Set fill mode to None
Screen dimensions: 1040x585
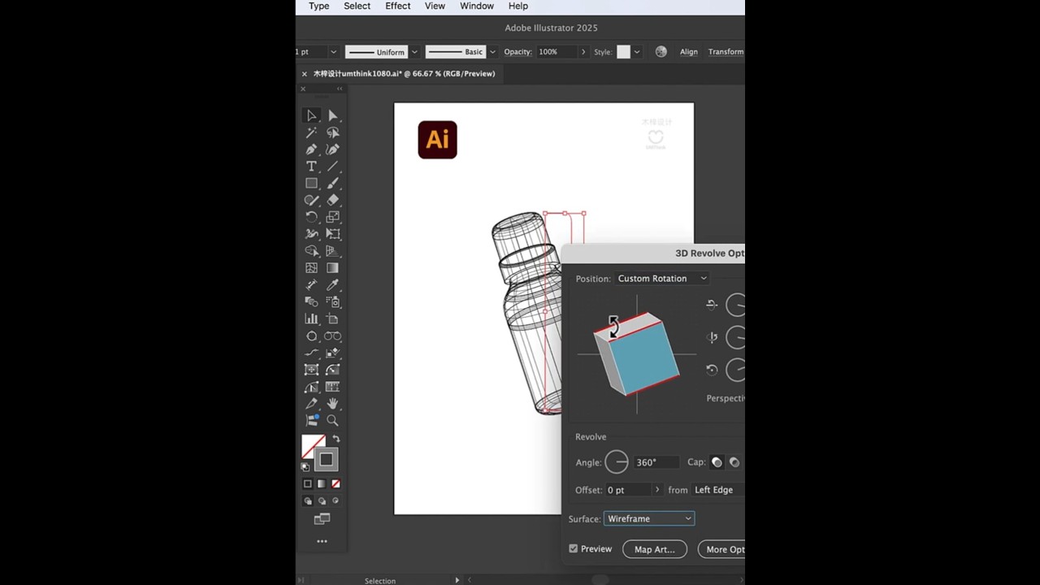click(x=336, y=484)
